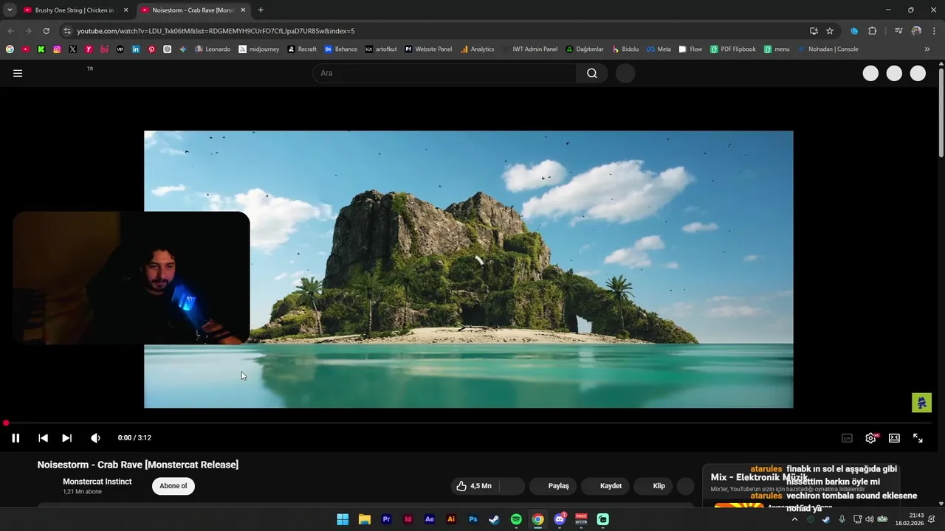Open the Chrome extensions puzzle icon
Viewport: 945px width, 531px height.
[x=873, y=31]
